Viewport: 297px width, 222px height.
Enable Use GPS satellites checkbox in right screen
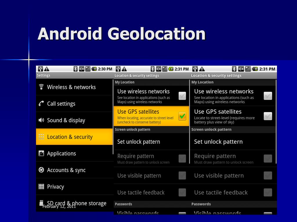268,116
